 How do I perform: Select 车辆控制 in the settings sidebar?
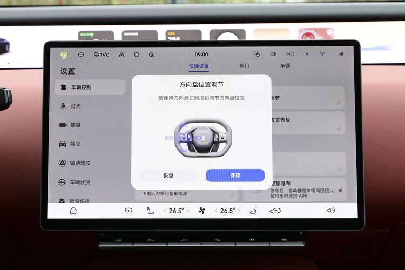[80, 87]
